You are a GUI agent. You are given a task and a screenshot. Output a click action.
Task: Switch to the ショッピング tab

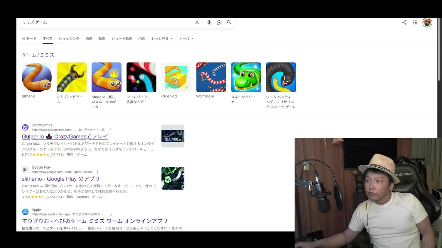69,39
